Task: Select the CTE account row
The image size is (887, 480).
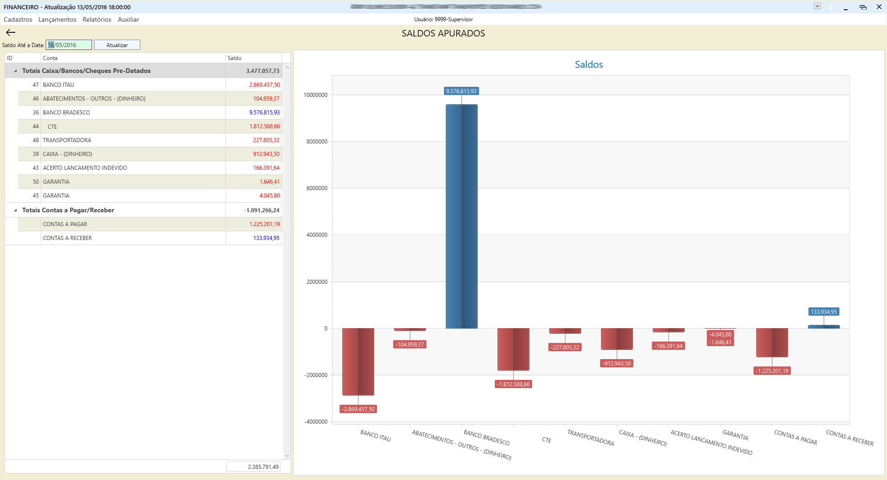Action: [150, 126]
